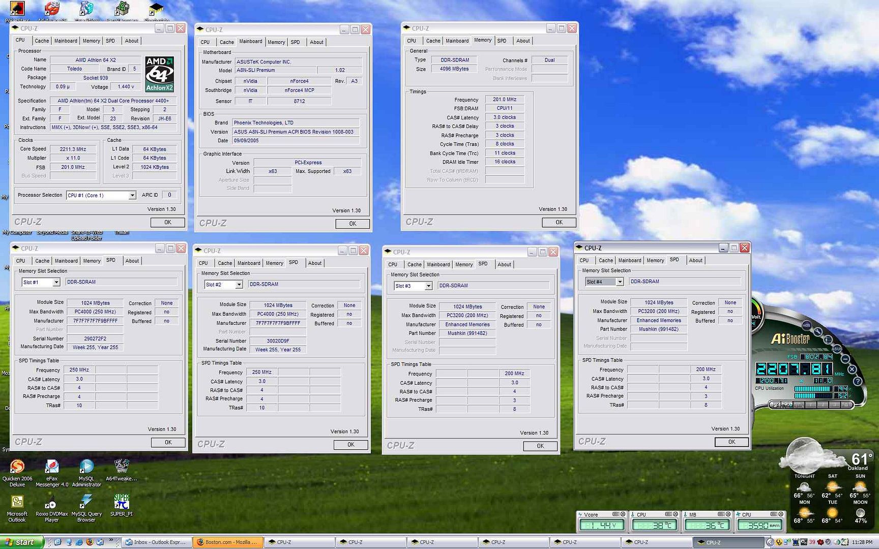Screen dimensions: 879x549
Task: Open the Windows start button
Action: [22, 542]
